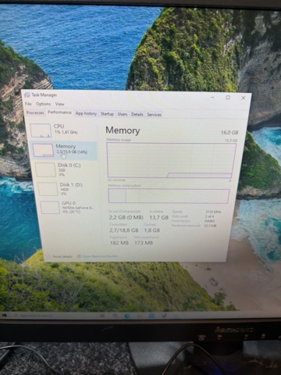Minimize the Task Manager window
281x375 pixels.
[212, 97]
